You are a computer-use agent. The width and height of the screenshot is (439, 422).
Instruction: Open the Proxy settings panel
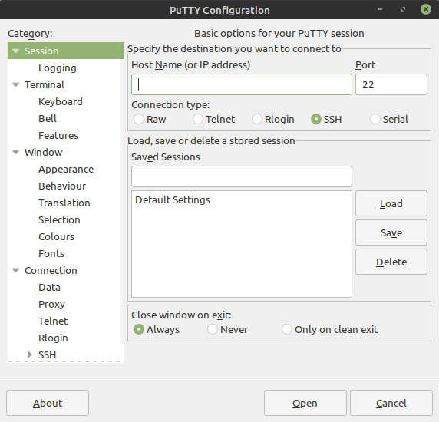[x=51, y=304]
